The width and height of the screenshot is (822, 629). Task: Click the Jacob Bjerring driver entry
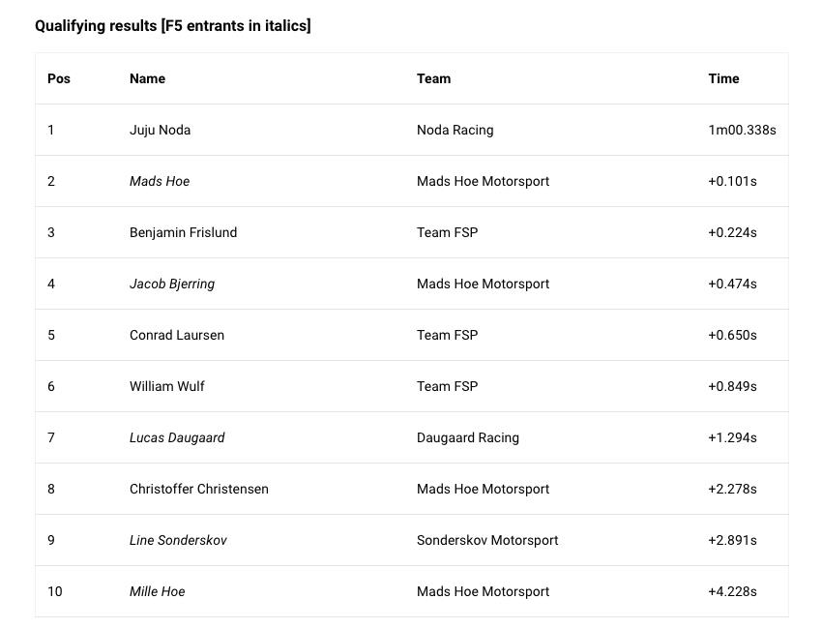pyautogui.click(x=172, y=284)
